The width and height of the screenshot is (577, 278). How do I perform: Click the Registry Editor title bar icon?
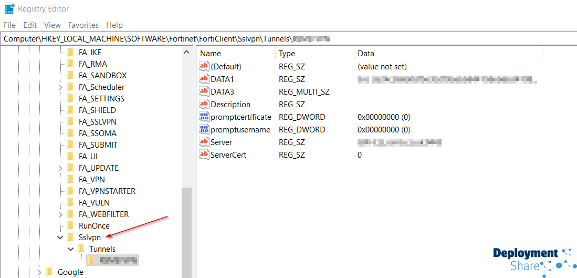(x=9, y=8)
